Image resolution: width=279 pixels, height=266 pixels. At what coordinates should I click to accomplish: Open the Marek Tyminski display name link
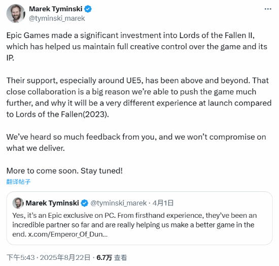click(56, 9)
